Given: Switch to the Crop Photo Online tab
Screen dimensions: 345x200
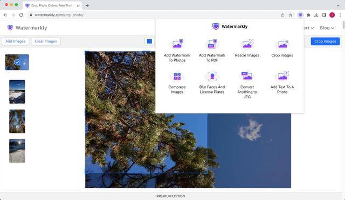Looking at the screenshot, I should point(52,5).
